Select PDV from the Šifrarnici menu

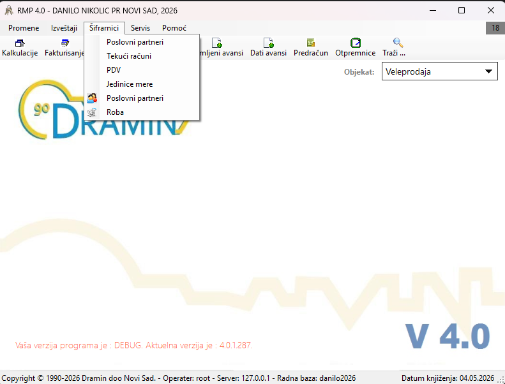142,70
